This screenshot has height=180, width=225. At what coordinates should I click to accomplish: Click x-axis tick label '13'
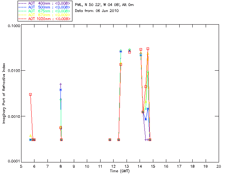pyautogui.click(x=127, y=166)
